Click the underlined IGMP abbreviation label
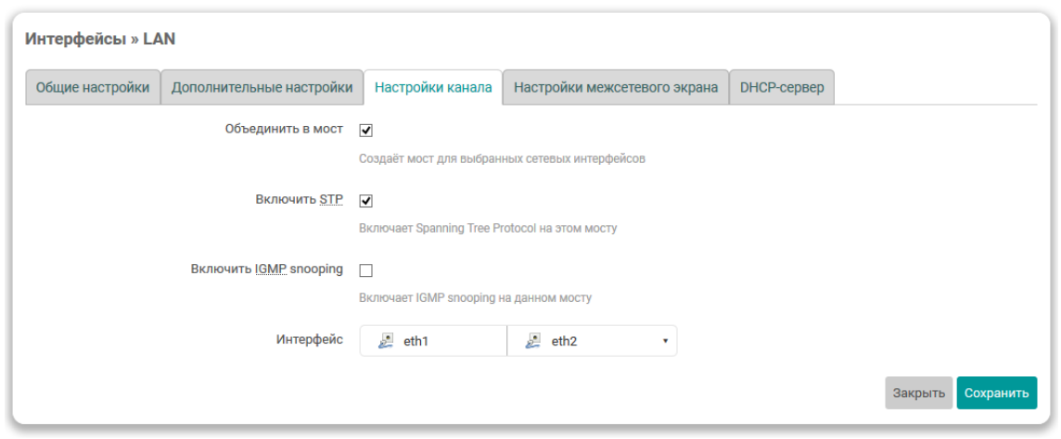The height and width of the screenshot is (439, 1061). (272, 269)
